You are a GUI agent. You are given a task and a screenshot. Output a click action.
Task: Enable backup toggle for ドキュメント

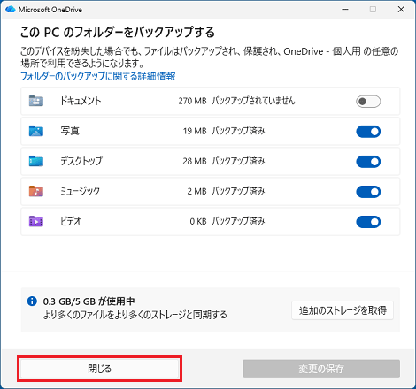point(368,102)
